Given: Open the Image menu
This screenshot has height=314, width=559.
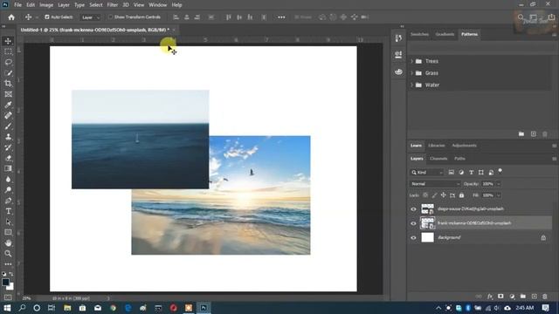Looking at the screenshot, I should pyautogui.click(x=46, y=5).
